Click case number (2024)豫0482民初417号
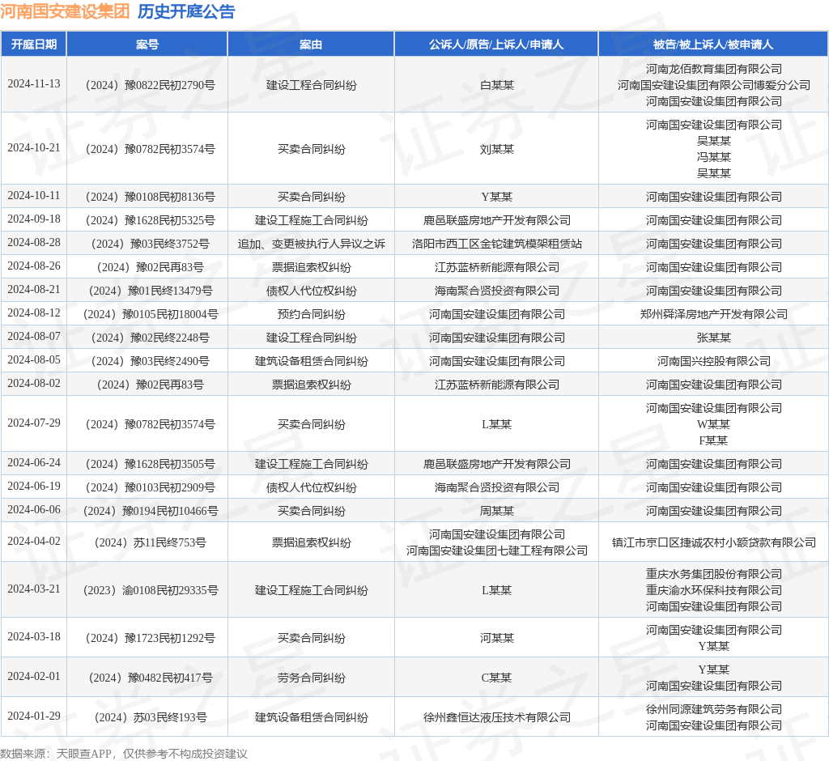This screenshot has height=761, width=829. point(150,678)
